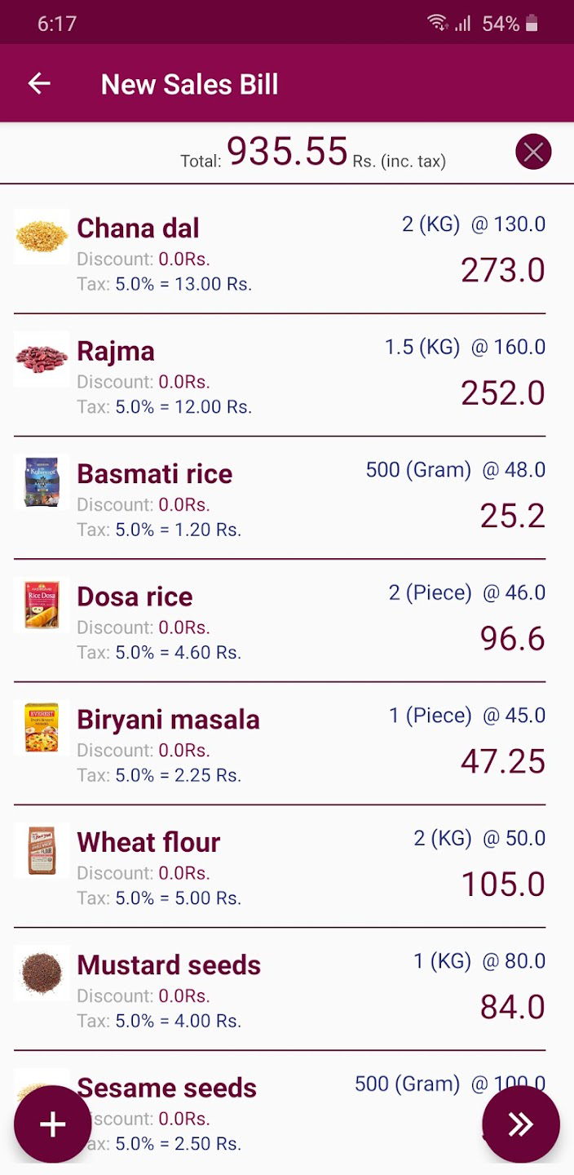Viewport: 574px width, 1175px height.
Task: Select the Mustard seeds item name
Action: coord(169,965)
